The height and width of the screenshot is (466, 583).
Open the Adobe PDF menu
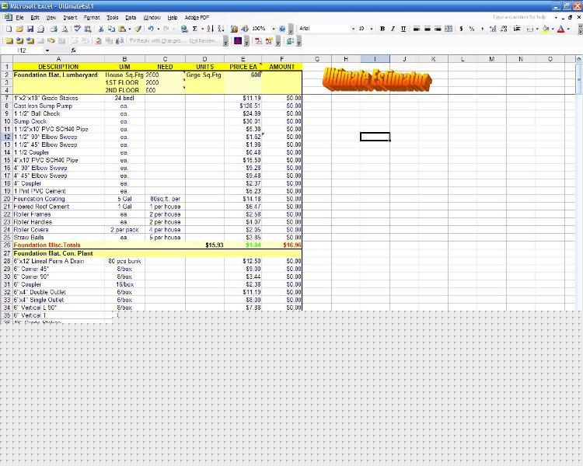[197, 17]
